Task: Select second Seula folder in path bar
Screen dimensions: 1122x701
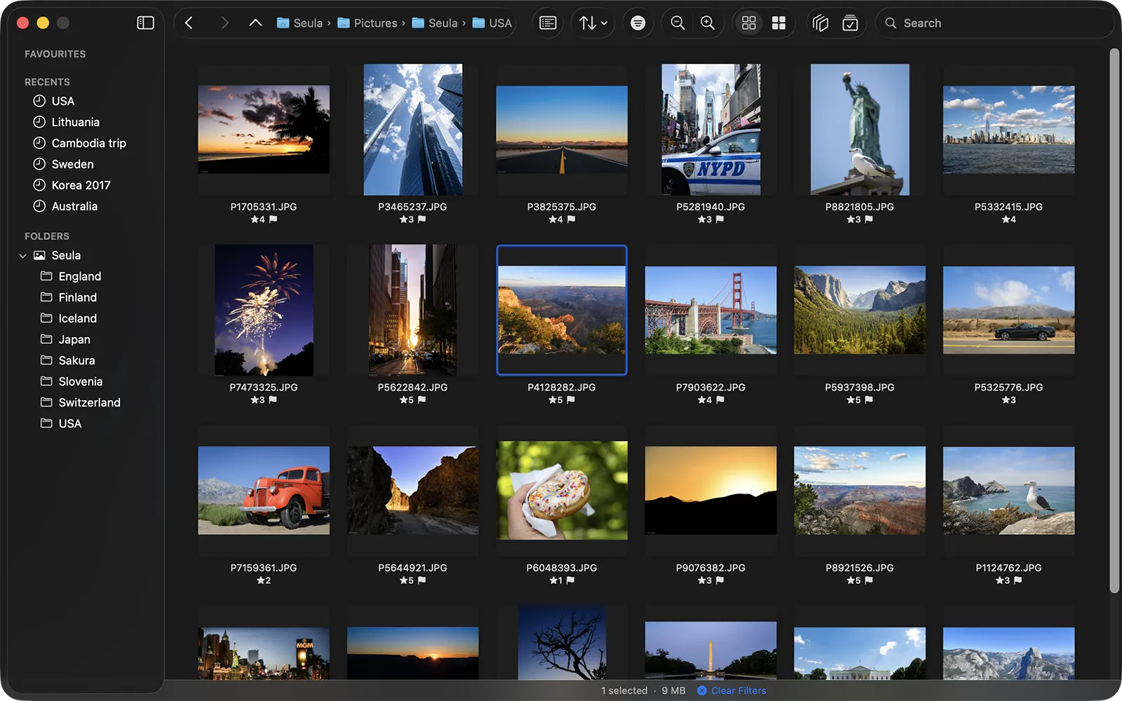Action: (x=435, y=23)
